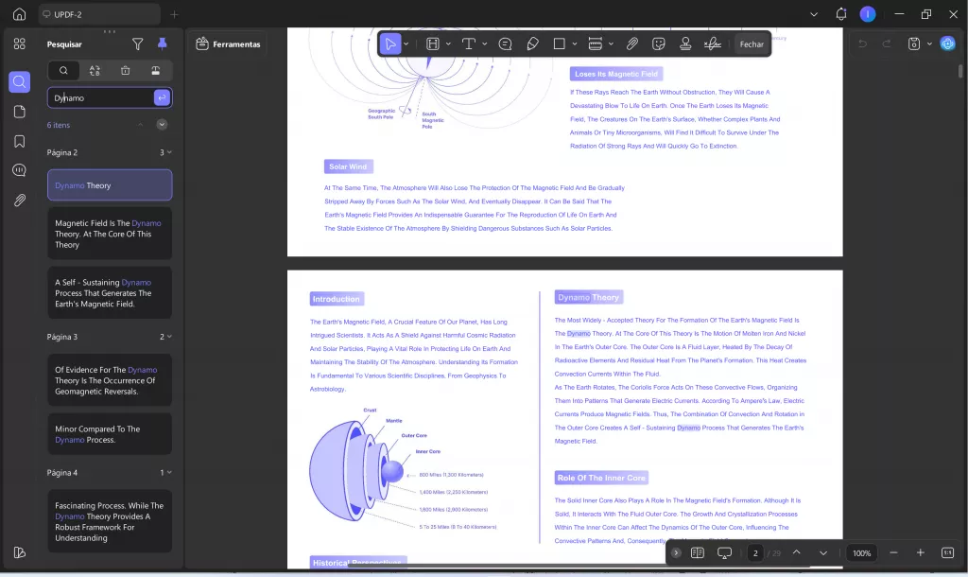Select the rectangle shape tool
This screenshot has width=968, height=577.
tap(559, 44)
